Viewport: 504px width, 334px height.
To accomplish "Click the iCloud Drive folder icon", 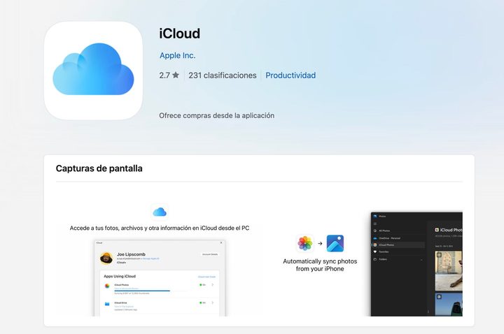I will tap(107, 303).
